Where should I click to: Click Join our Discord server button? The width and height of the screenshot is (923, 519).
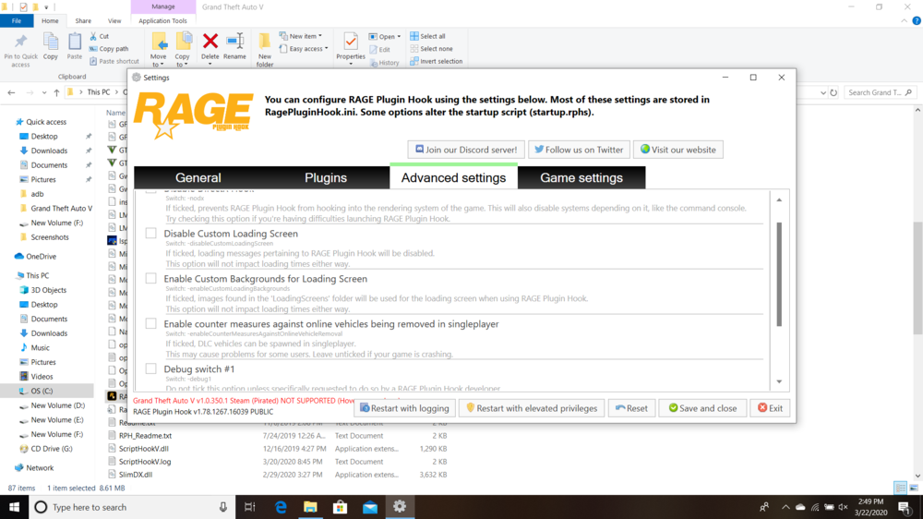pyautogui.click(x=466, y=150)
